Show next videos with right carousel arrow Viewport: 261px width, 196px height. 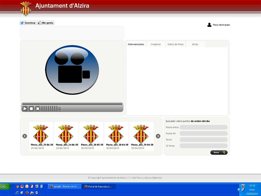[x=158, y=136]
